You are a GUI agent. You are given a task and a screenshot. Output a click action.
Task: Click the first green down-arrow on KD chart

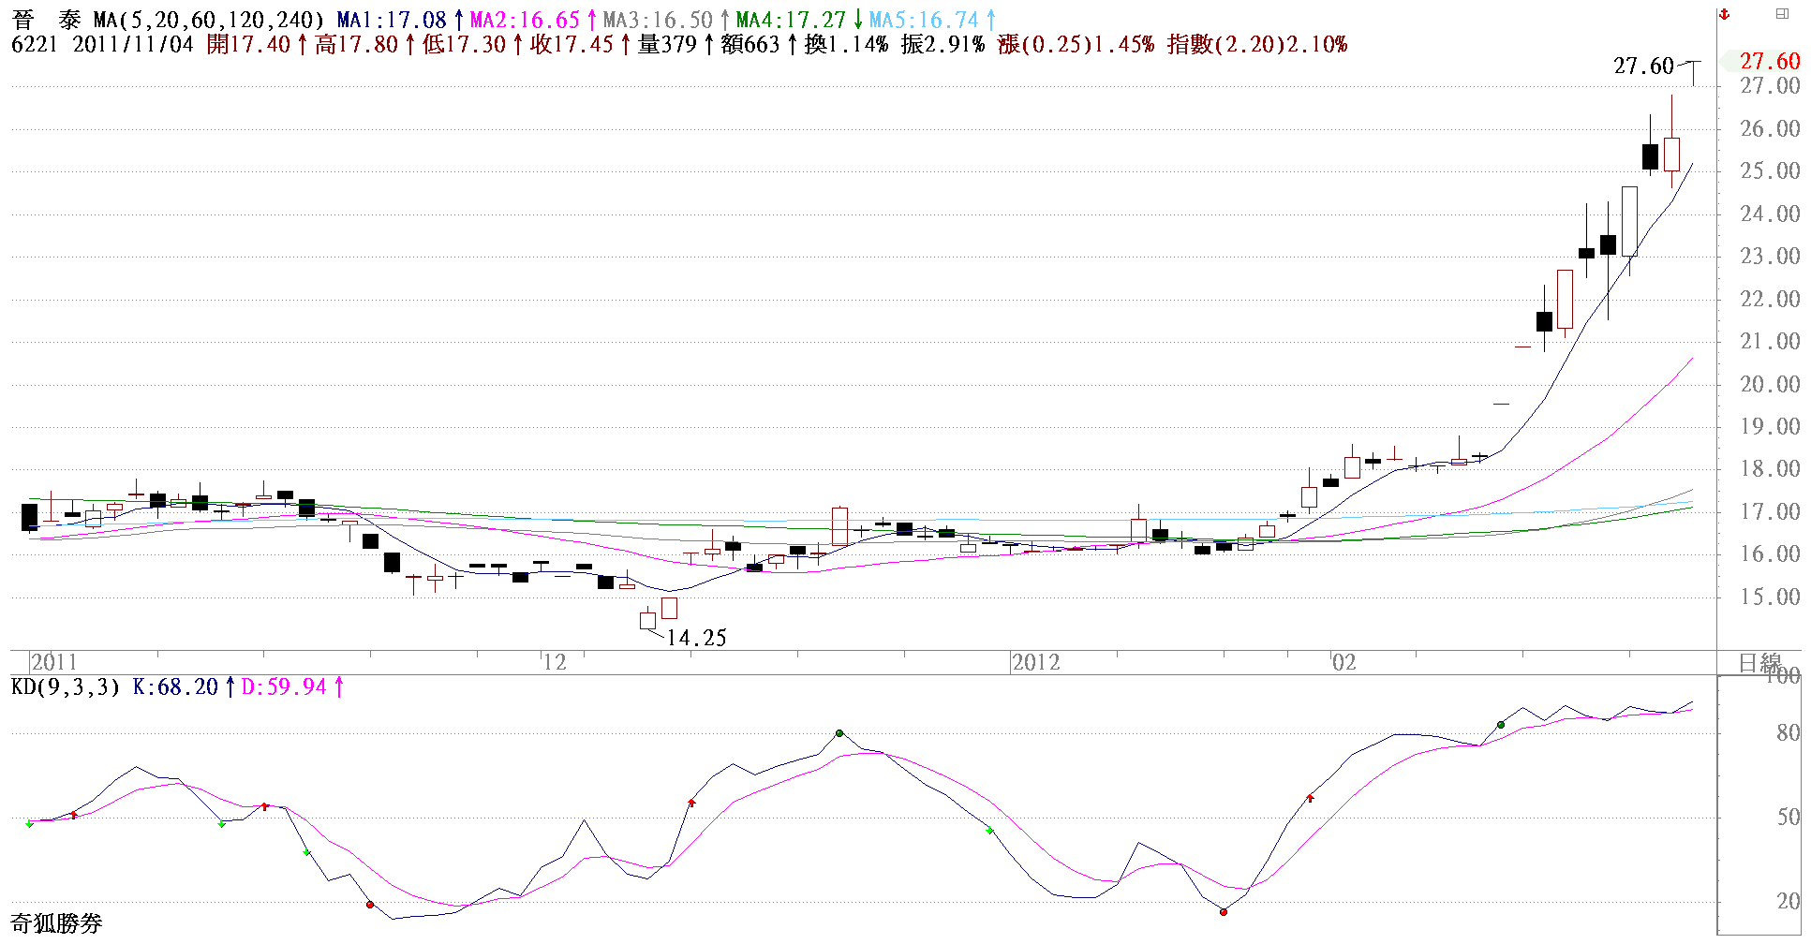pyautogui.click(x=30, y=824)
